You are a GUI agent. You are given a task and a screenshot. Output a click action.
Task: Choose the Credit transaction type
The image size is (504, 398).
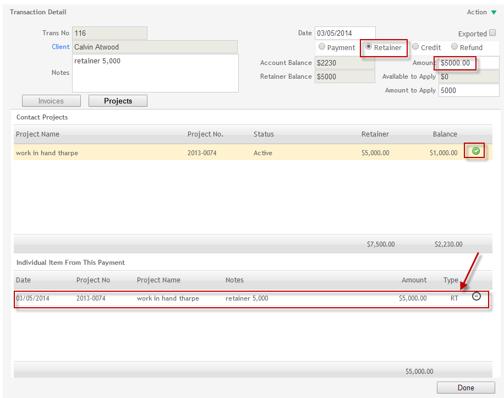[x=415, y=47]
